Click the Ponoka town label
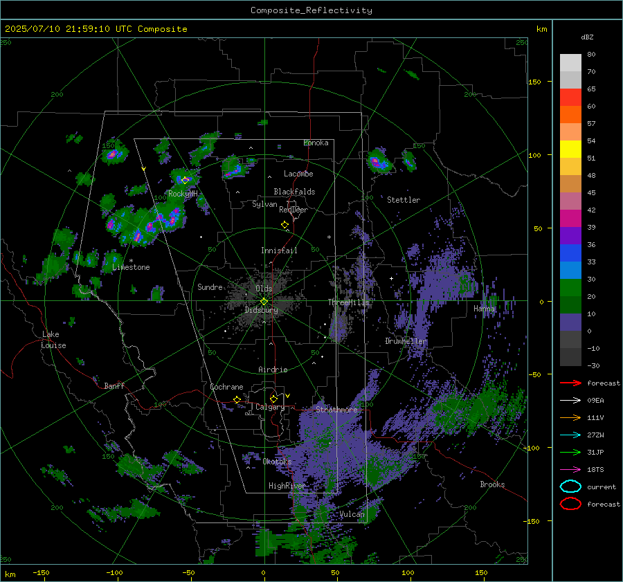 pos(316,143)
